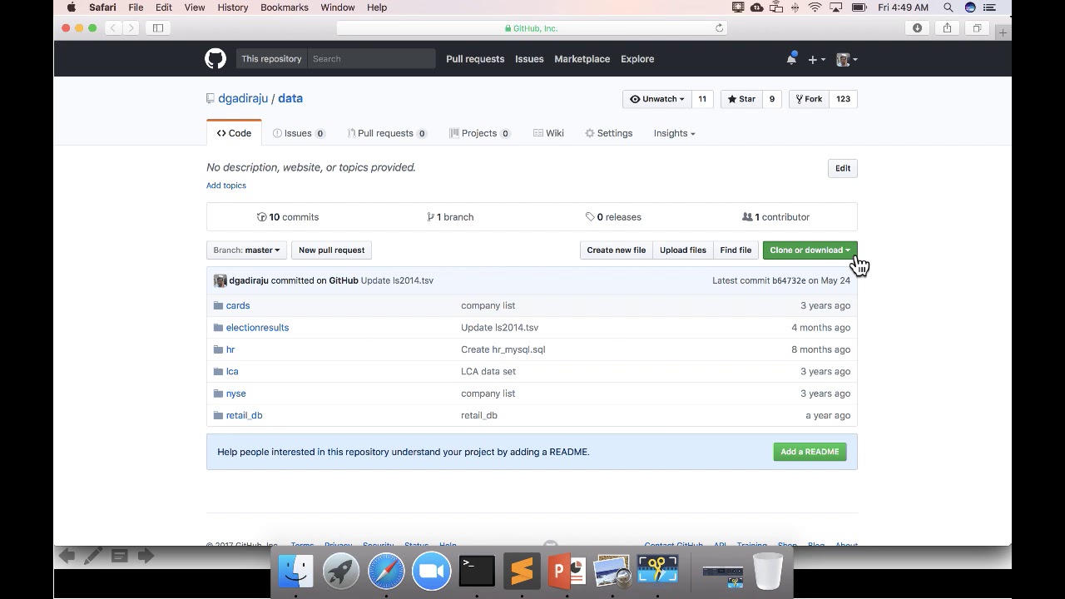Viewport: 1065px width, 599px height.
Task: Open the plus create-new menu
Action: coord(816,59)
